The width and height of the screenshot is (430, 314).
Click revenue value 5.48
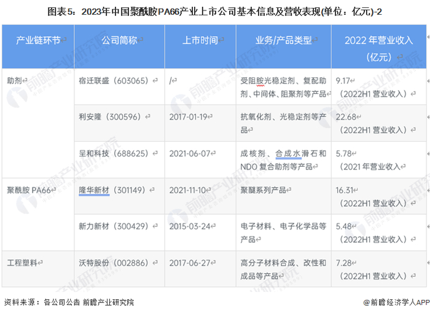coord(343,226)
